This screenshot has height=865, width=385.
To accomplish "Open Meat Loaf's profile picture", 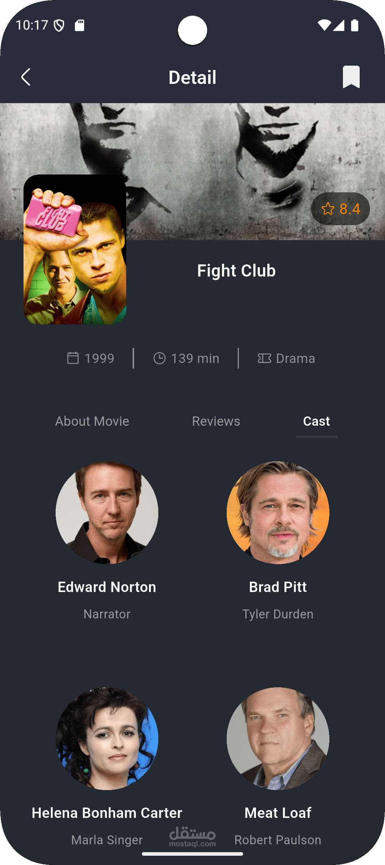I will point(278,739).
